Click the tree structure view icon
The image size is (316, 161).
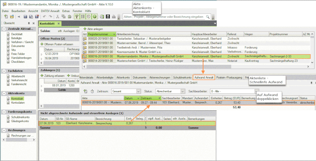(x=77, y=17)
